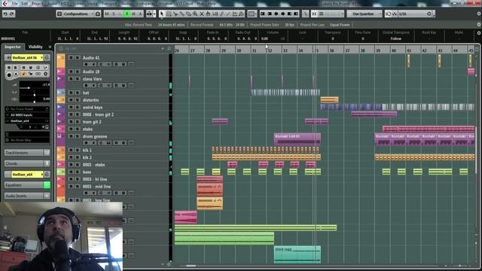Toggle the global R read automation button
The image size is (482, 271).
[x=127, y=14]
